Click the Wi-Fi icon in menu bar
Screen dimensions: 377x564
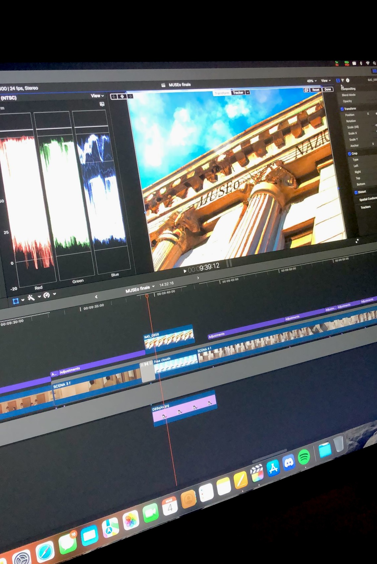pyautogui.click(x=367, y=63)
